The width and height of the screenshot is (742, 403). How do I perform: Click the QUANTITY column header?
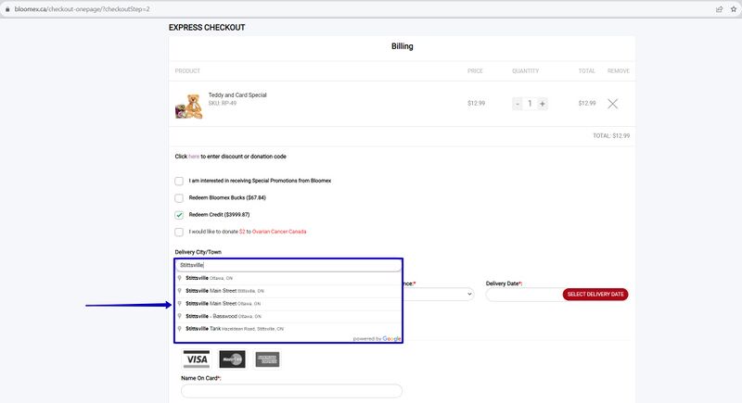525,70
